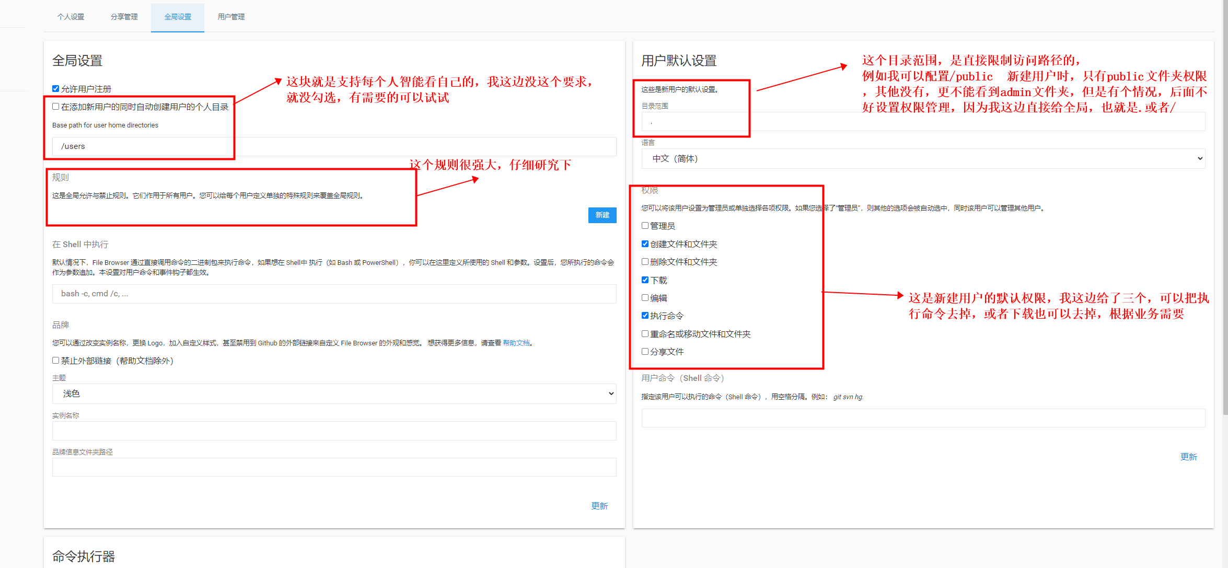The image size is (1228, 568).
Task: Open the 帮助文档 help link
Action: click(x=516, y=343)
